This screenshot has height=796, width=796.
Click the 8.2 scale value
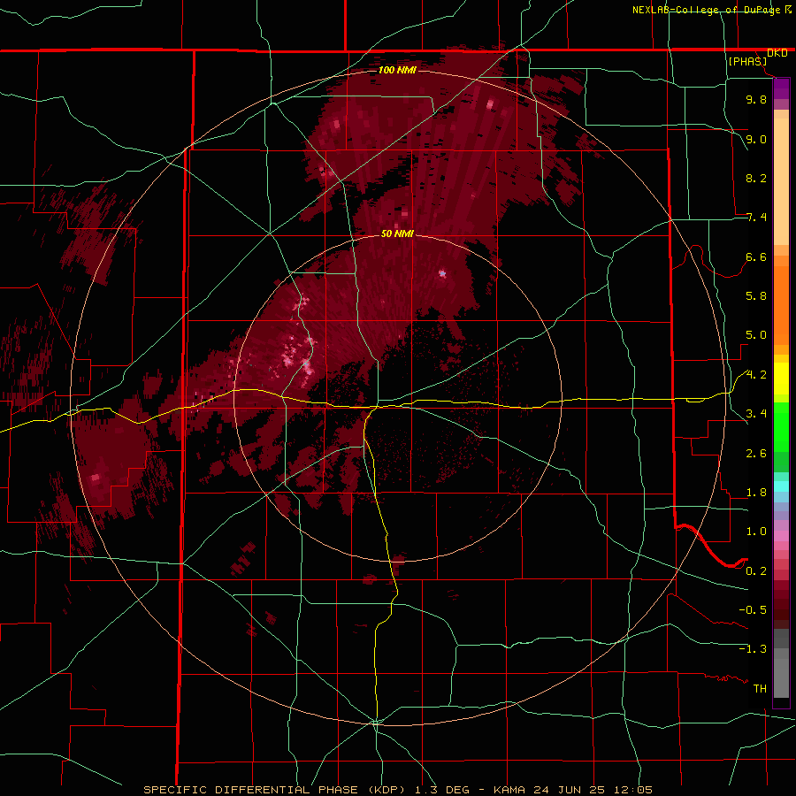[756, 178]
